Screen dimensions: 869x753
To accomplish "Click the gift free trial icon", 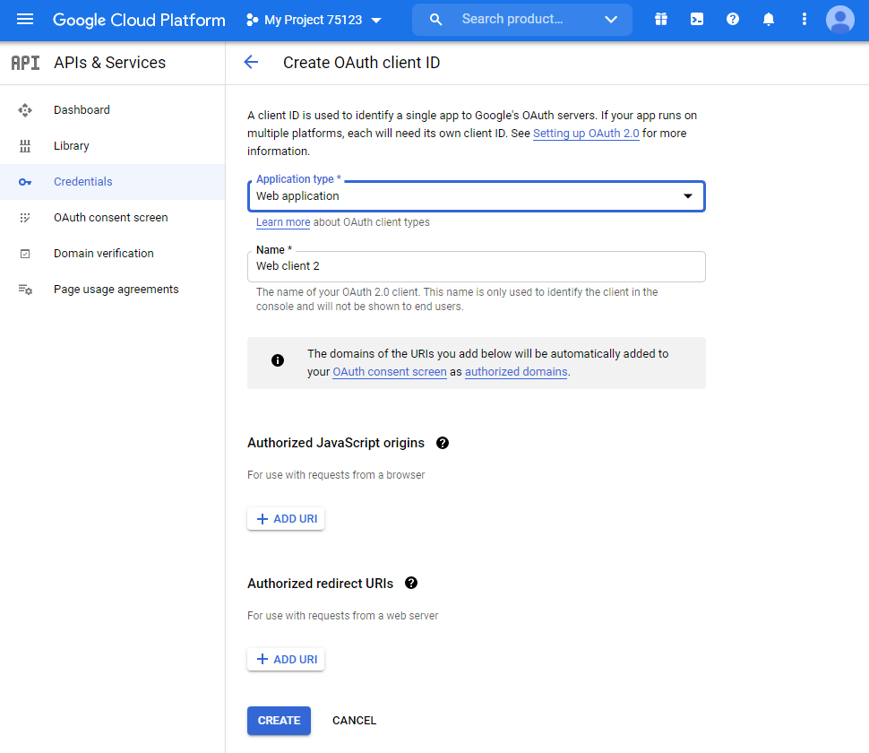I will 661,20.
